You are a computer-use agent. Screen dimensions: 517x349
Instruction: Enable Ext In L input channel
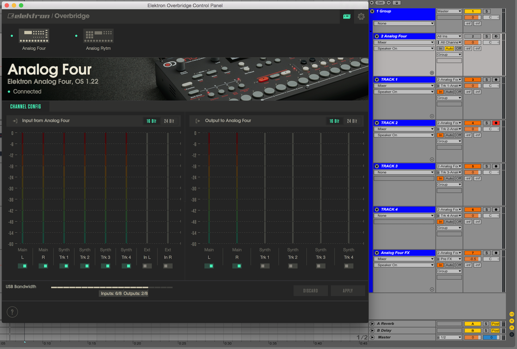pos(147,266)
